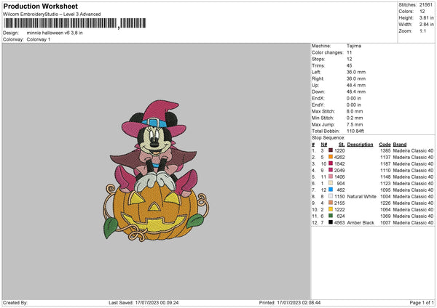Viewport: 437px width, 308px height.
Task: Click the Code column header
Action: [385, 144]
